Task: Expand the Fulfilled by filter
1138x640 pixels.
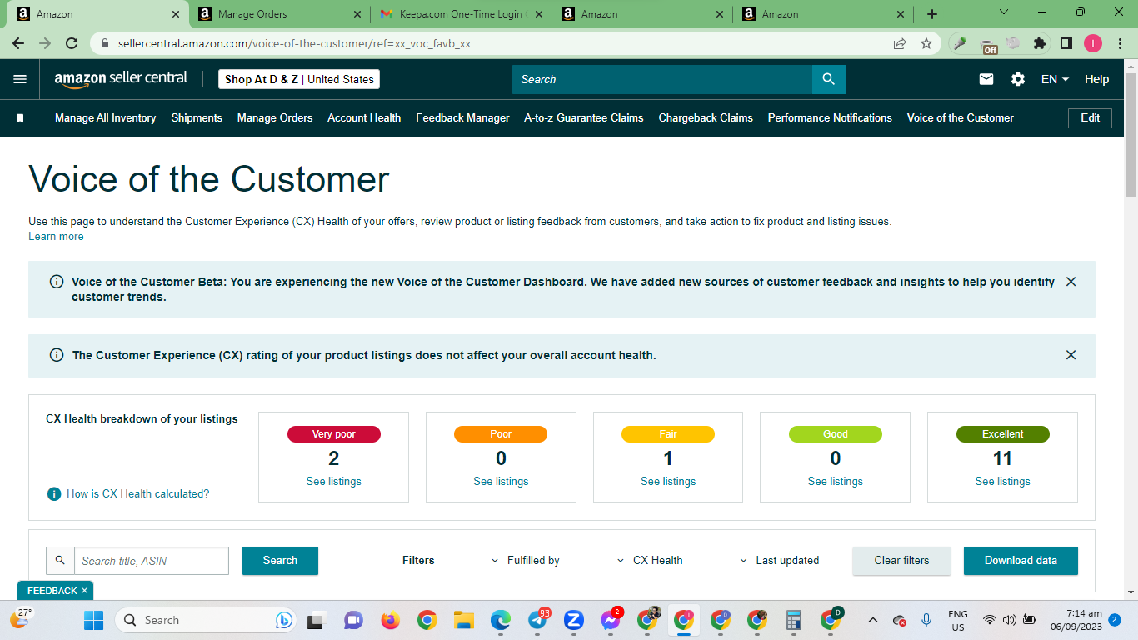Action: [526, 561]
